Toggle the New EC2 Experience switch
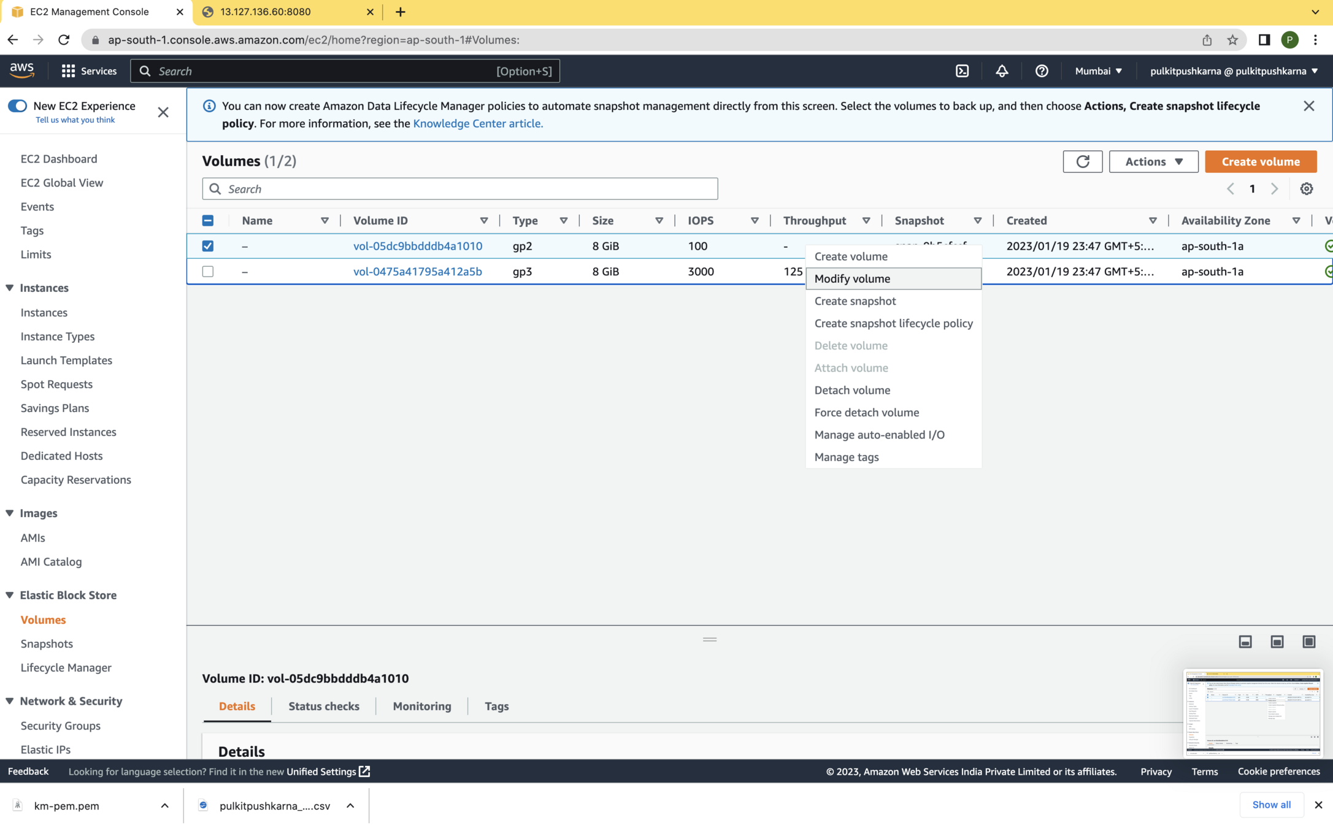This screenshot has width=1333, height=828. click(x=18, y=105)
